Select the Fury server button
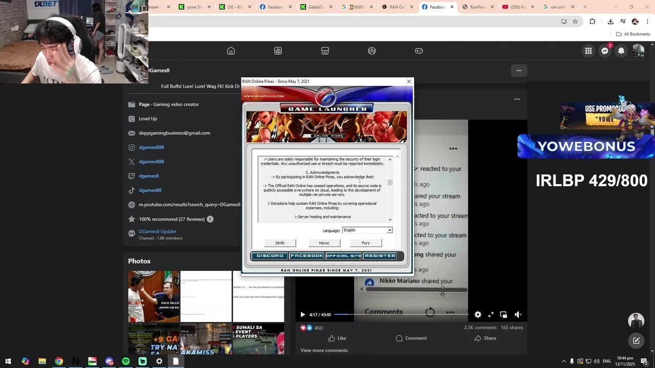 (x=365, y=243)
